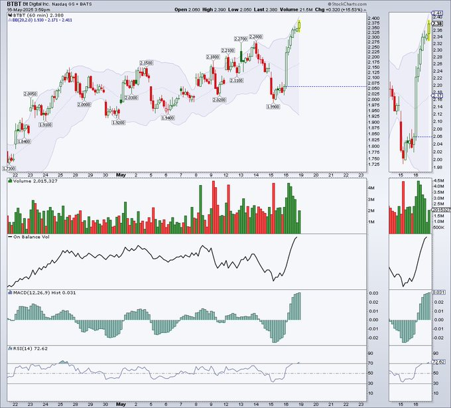451x408 pixels.
Task: Click the 2.2100 price annotation
Action: pyautogui.click(x=227, y=50)
